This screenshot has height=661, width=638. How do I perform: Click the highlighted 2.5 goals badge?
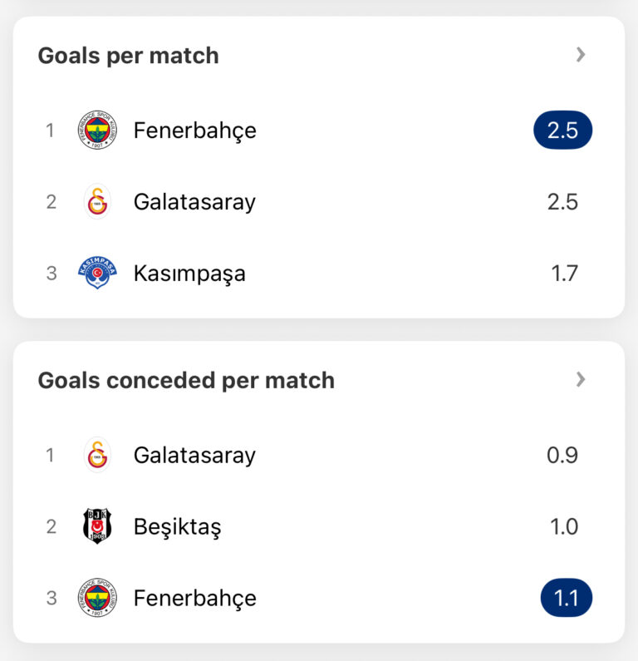562,131
